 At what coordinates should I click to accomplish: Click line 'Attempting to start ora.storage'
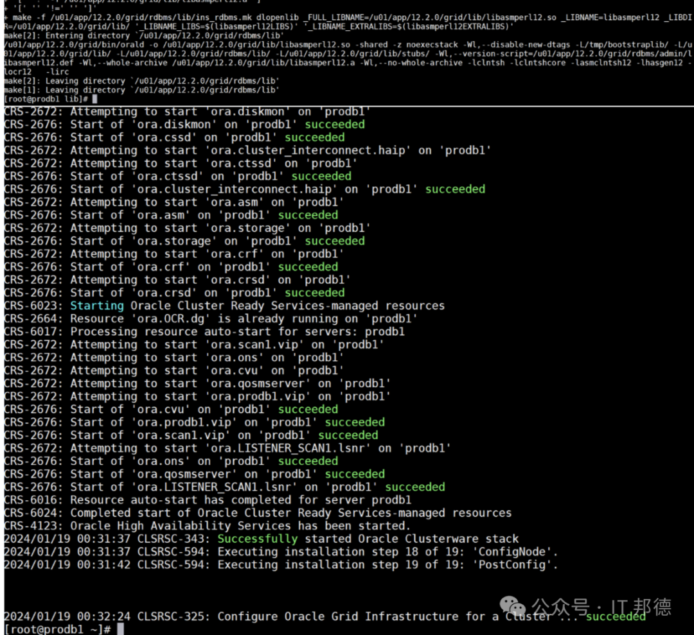(x=187, y=228)
